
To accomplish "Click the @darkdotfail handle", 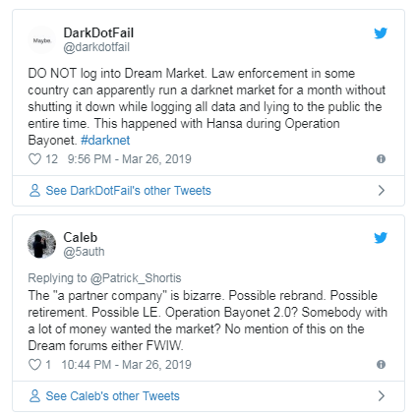I will (96, 47).
